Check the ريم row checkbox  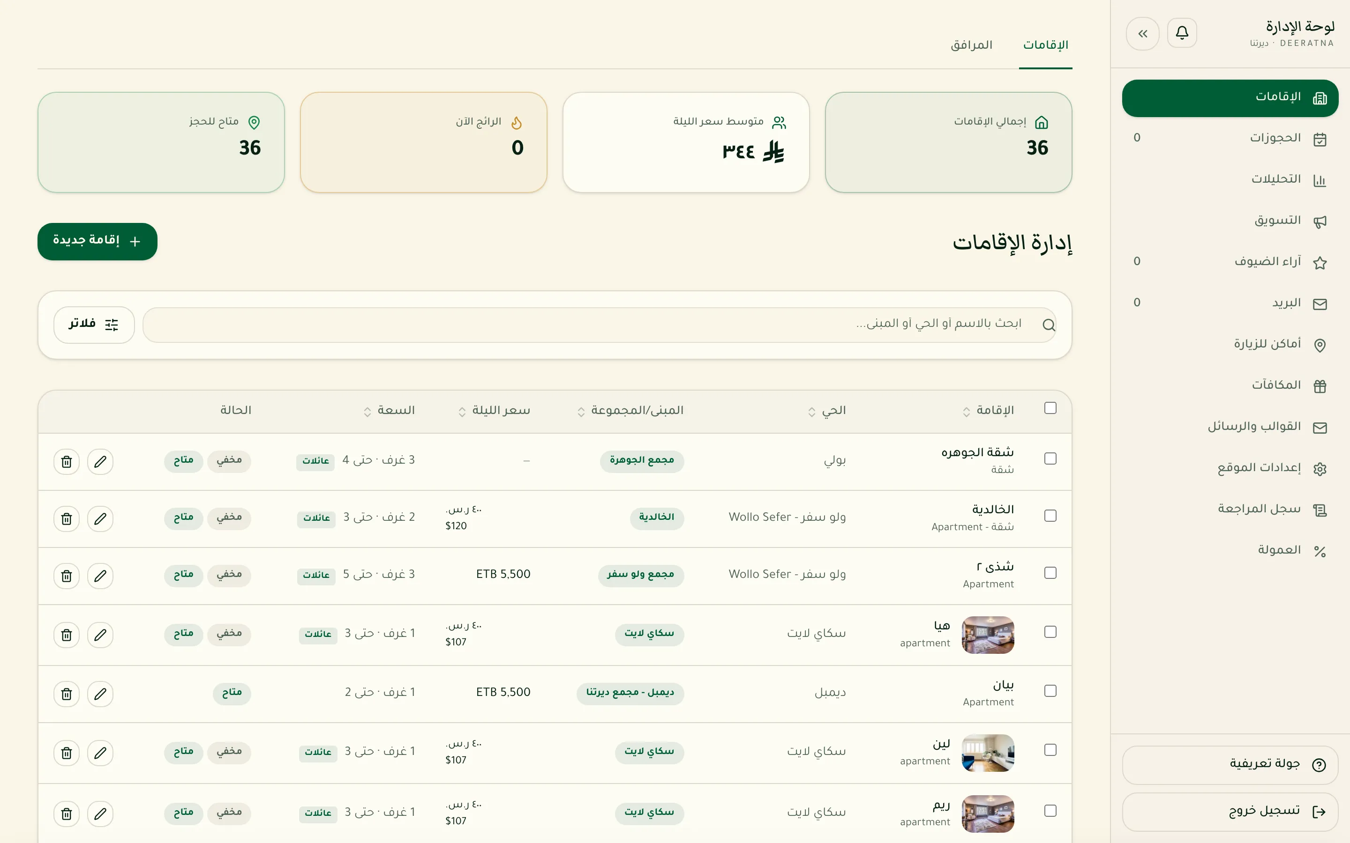(x=1050, y=811)
